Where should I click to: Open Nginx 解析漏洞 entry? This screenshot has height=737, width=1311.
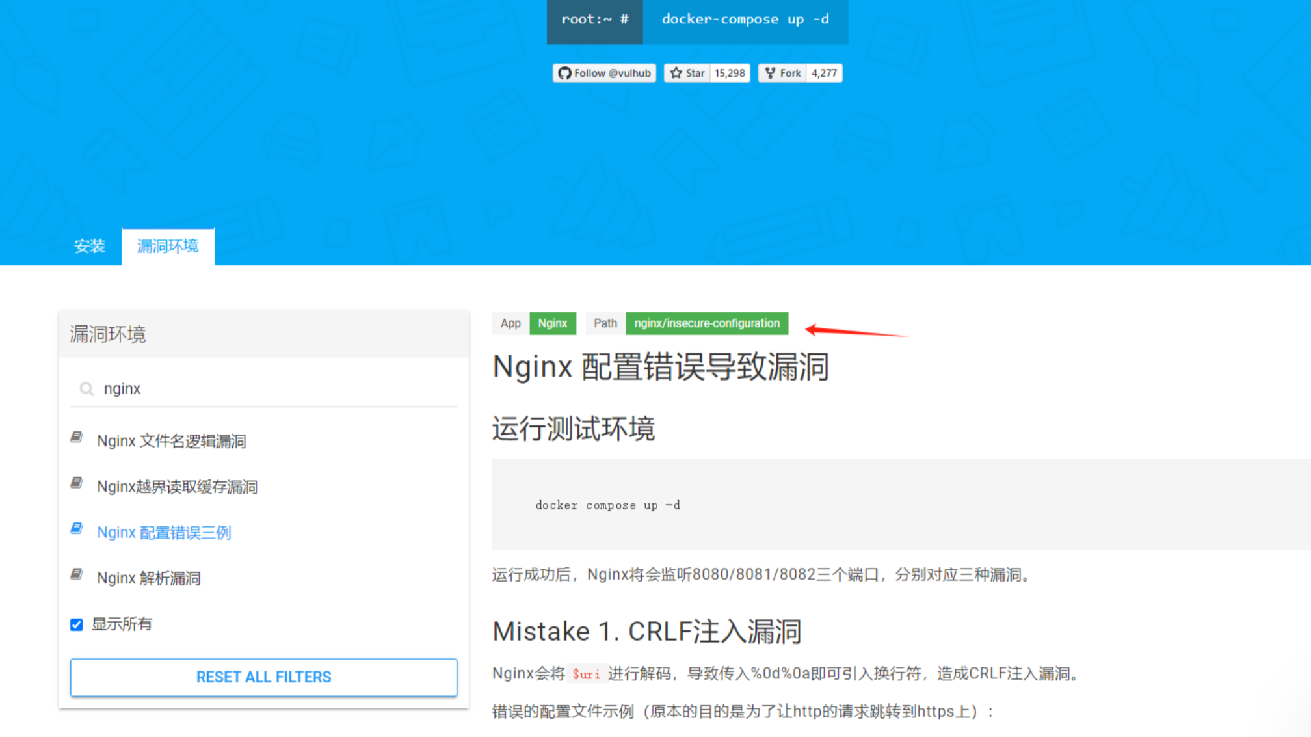(x=148, y=578)
